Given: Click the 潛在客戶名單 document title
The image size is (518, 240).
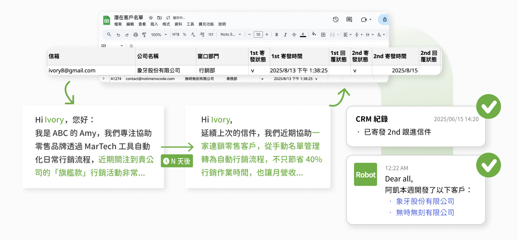Looking at the screenshot, I should coord(129,18).
